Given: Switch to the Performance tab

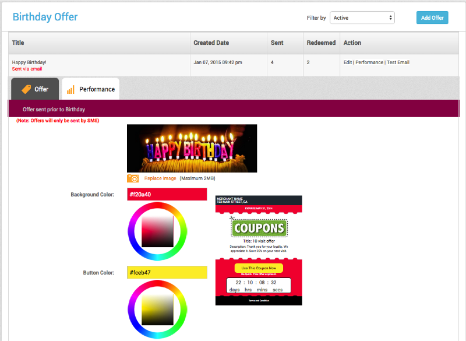Looking at the screenshot, I should (x=90, y=89).
